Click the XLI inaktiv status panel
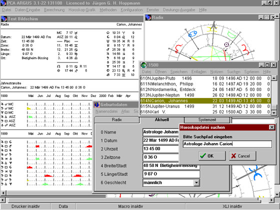The width and height of the screenshot is (280, 210). pyautogui.click(x=232, y=206)
